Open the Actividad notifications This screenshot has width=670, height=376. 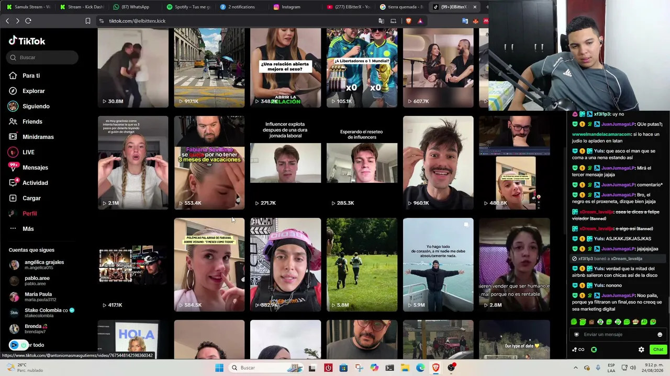35,183
